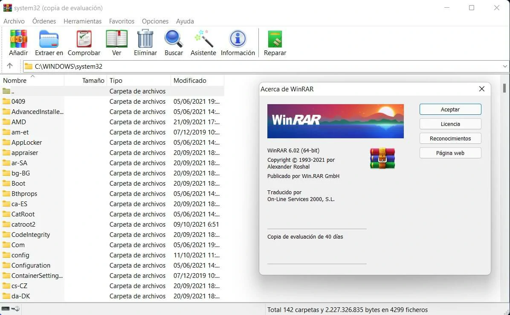The image size is (510, 315).
Task: Sort files by Nombre column header
Action: click(15, 81)
